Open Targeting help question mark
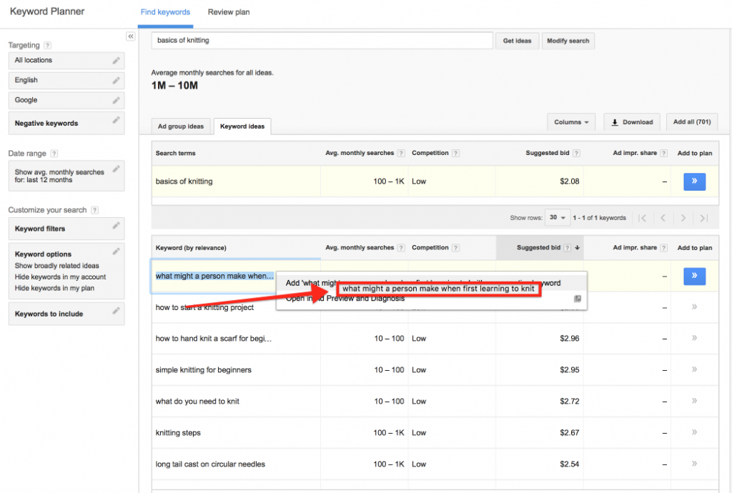 click(47, 45)
